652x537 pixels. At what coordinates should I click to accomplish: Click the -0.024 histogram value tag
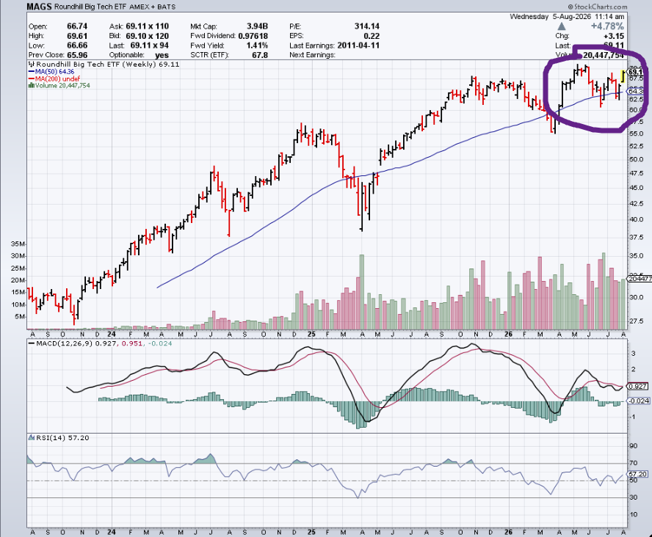pyautogui.click(x=638, y=401)
